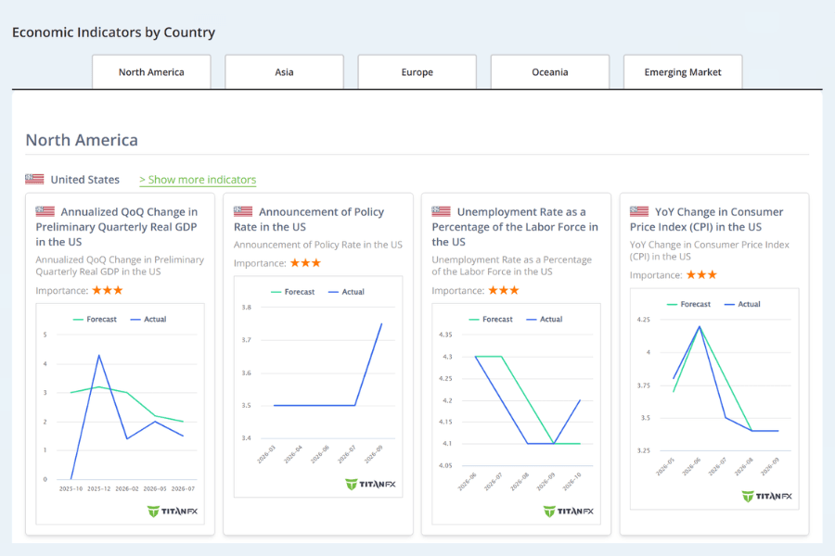Click US flag on Policy Rate card
Screen dimensions: 835x556
(243, 211)
